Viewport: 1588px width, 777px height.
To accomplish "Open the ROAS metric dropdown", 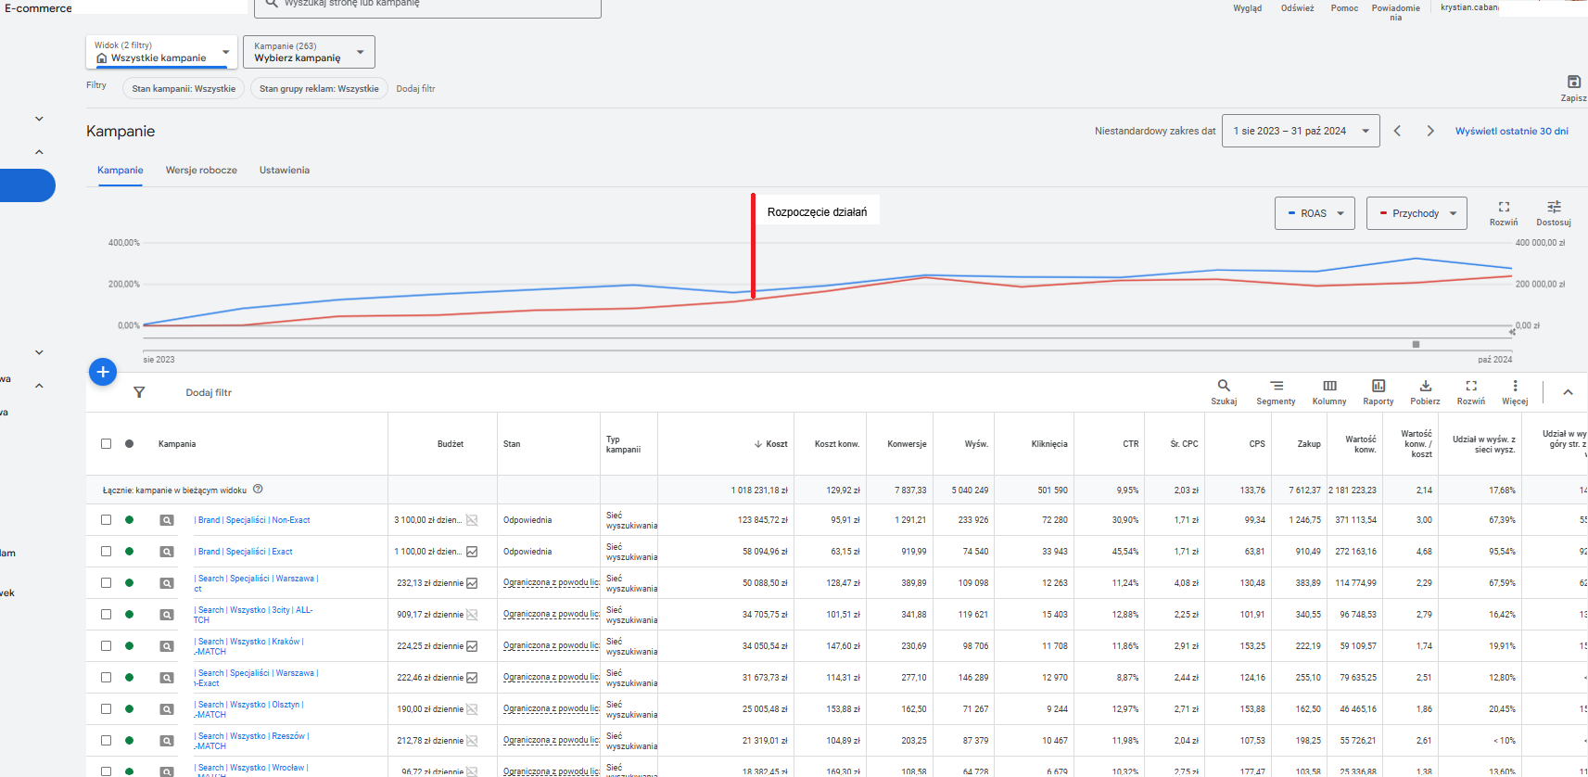I will (x=1315, y=213).
